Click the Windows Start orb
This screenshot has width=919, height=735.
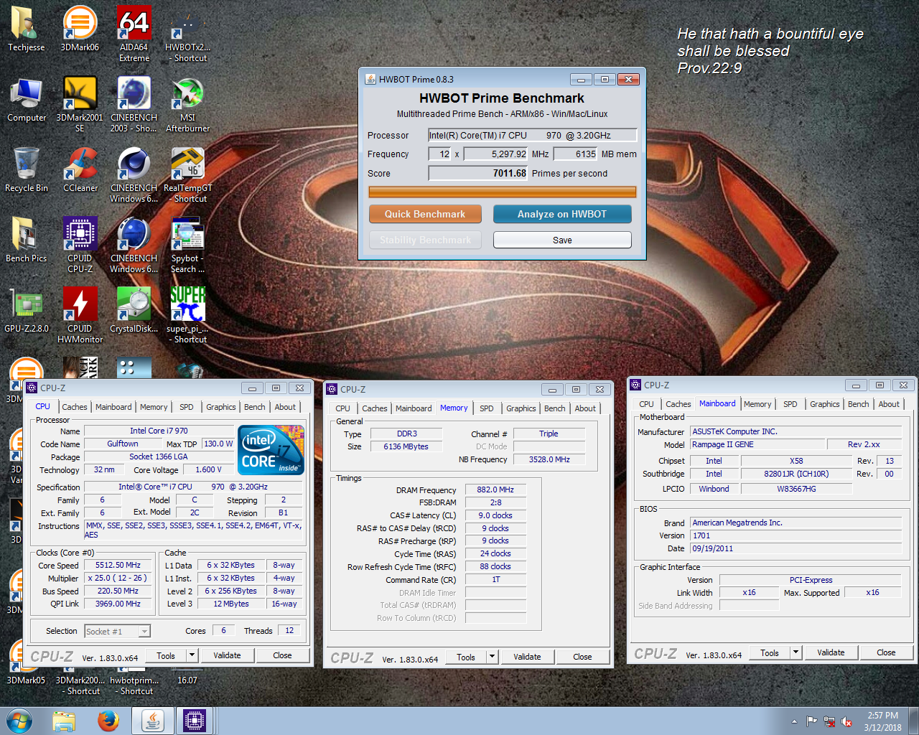click(19, 721)
